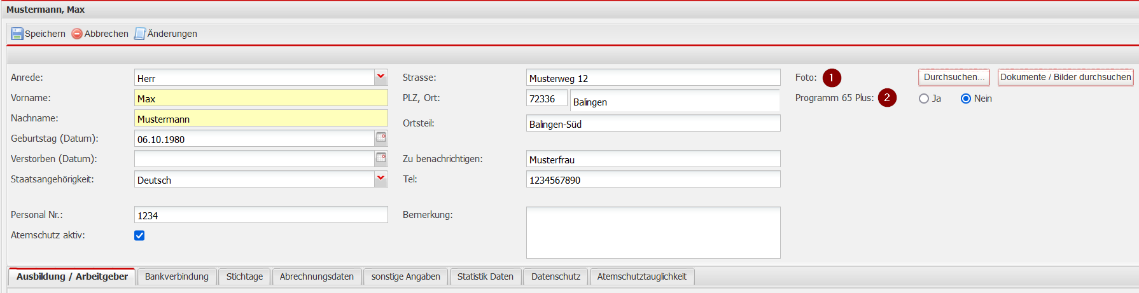Click the red marker number 2 beside Programm 65 Plus
1139x293 pixels.
tap(887, 98)
